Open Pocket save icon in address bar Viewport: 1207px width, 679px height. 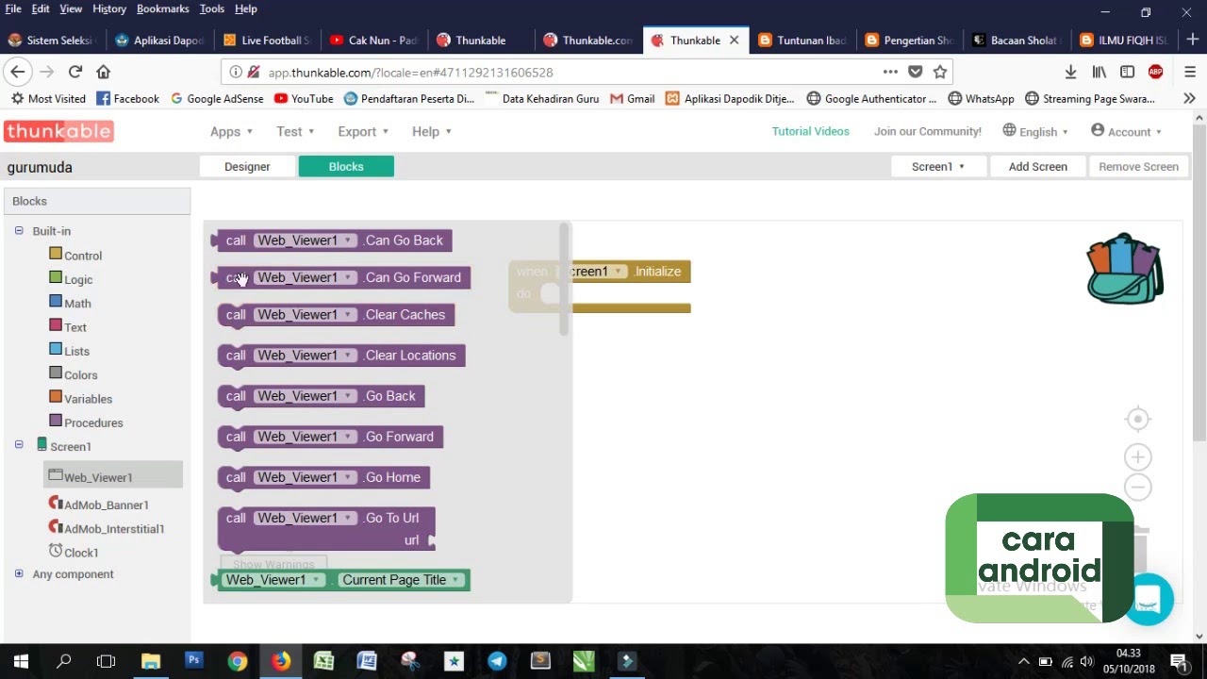coord(915,72)
